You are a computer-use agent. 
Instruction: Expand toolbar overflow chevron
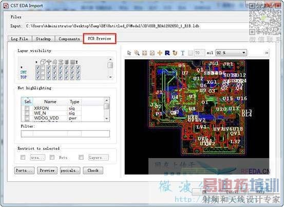tap(267, 53)
